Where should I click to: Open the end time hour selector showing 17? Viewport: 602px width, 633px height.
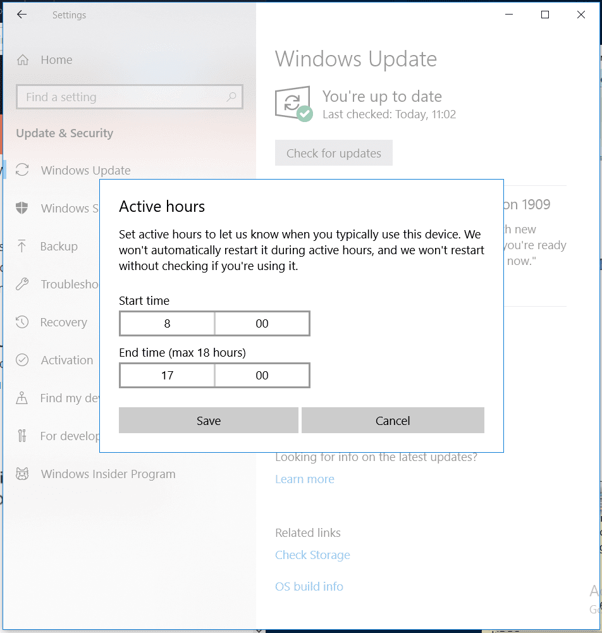(167, 376)
